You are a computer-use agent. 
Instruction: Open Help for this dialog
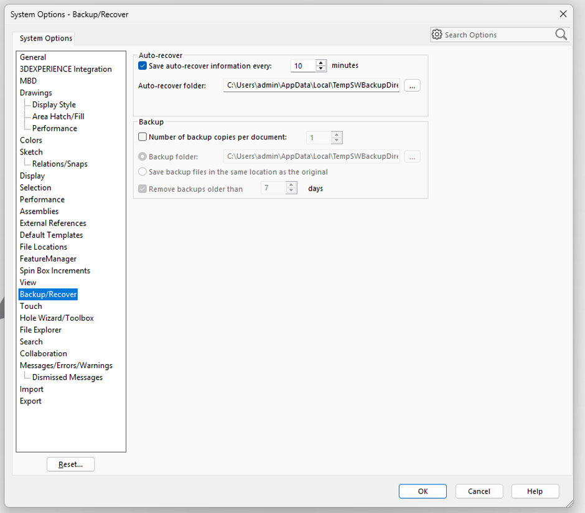pos(535,491)
